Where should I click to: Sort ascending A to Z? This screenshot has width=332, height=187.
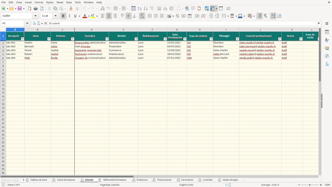pyautogui.click(x=140, y=9)
